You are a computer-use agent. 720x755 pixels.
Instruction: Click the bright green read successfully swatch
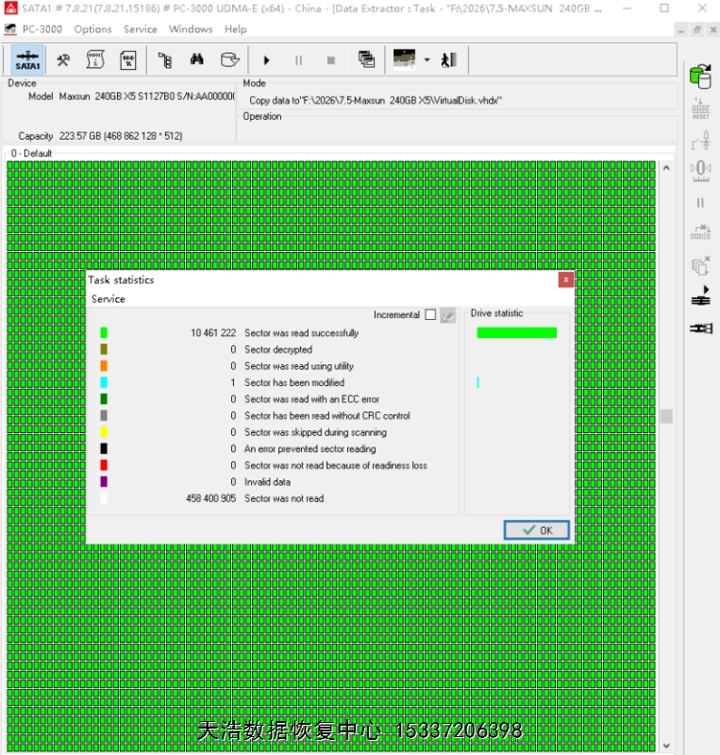click(104, 333)
